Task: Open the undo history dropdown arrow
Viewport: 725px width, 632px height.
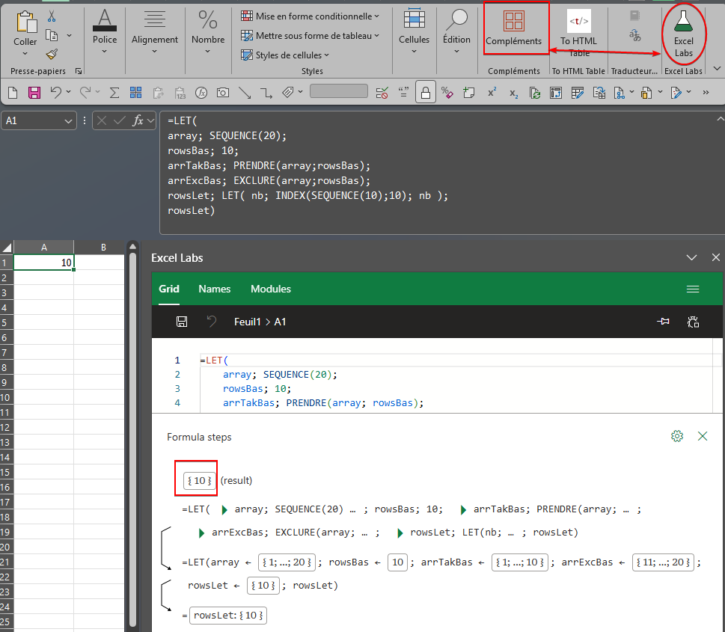Action: tap(68, 92)
